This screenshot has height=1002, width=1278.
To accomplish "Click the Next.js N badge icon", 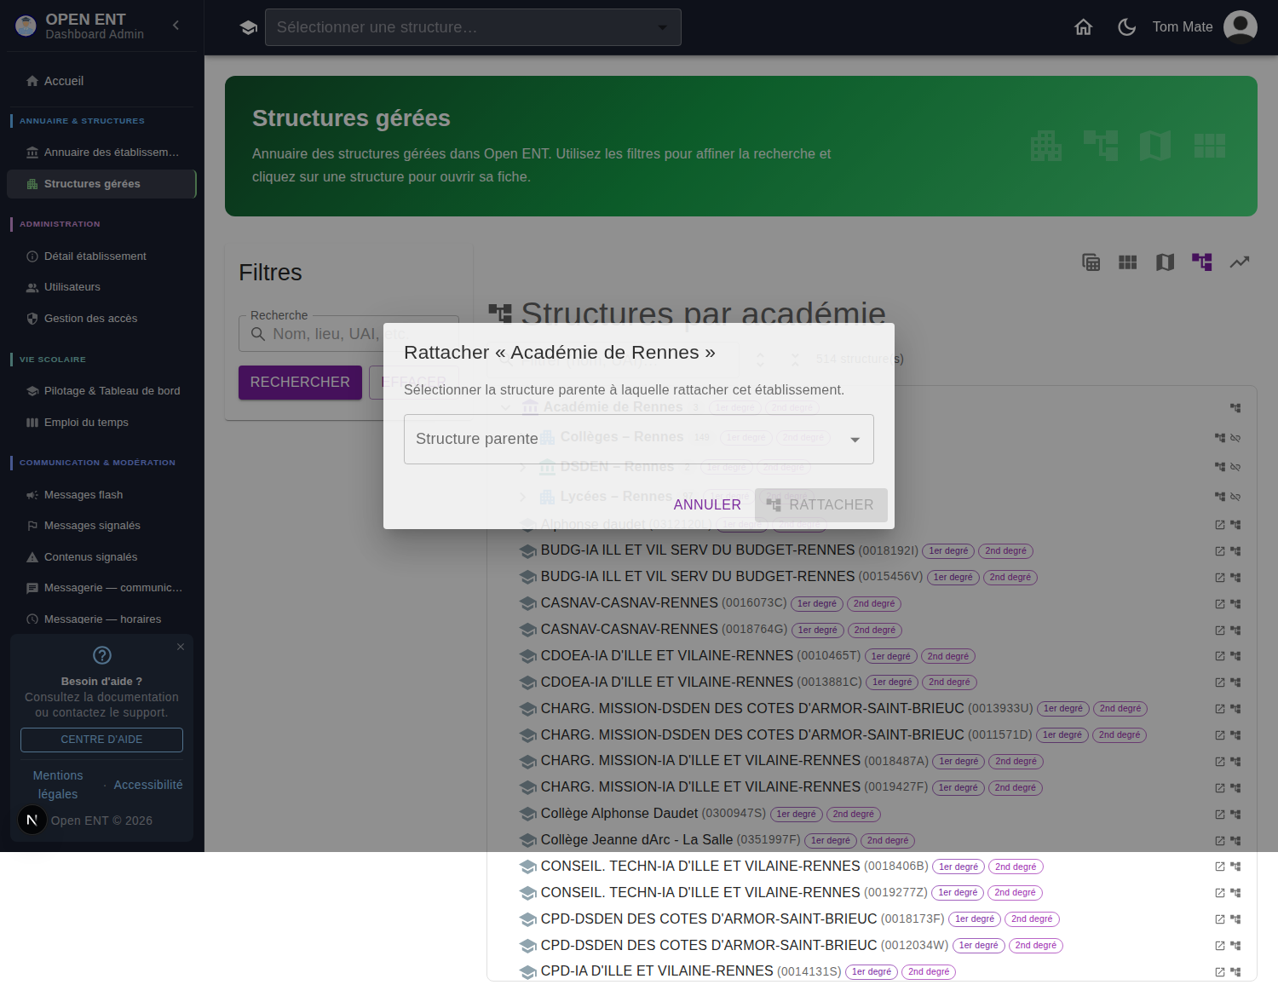I will (x=32, y=821).
